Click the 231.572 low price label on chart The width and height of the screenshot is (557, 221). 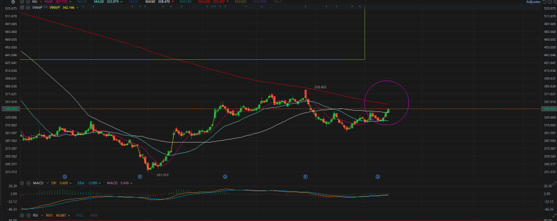click(x=162, y=175)
